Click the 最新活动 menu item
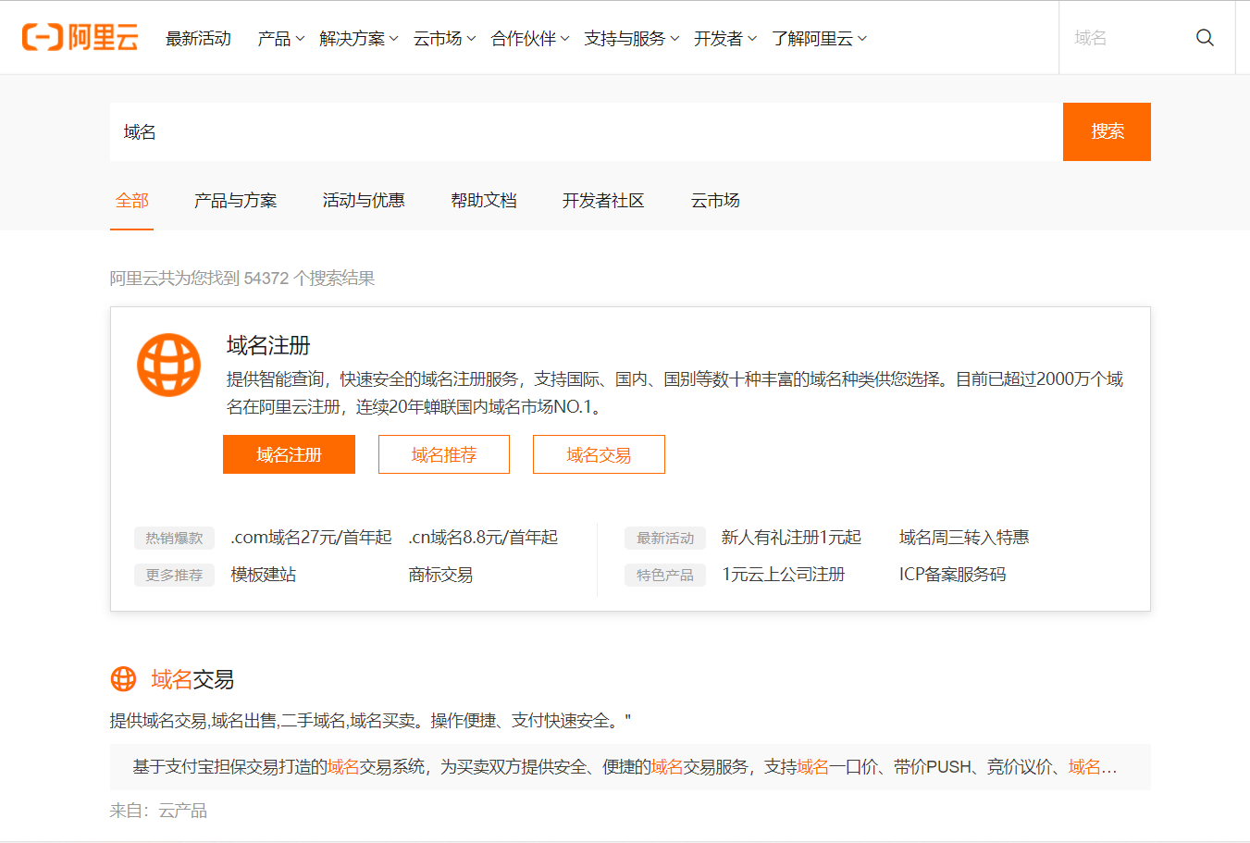This screenshot has height=843, width=1250. (199, 38)
